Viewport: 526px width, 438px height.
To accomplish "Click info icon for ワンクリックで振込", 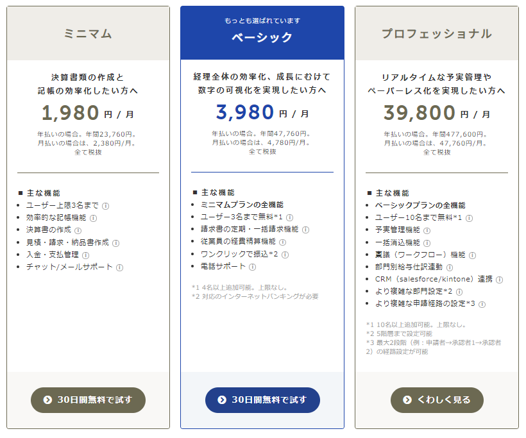I will (285, 255).
